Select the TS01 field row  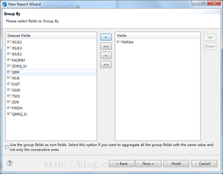point(51,96)
